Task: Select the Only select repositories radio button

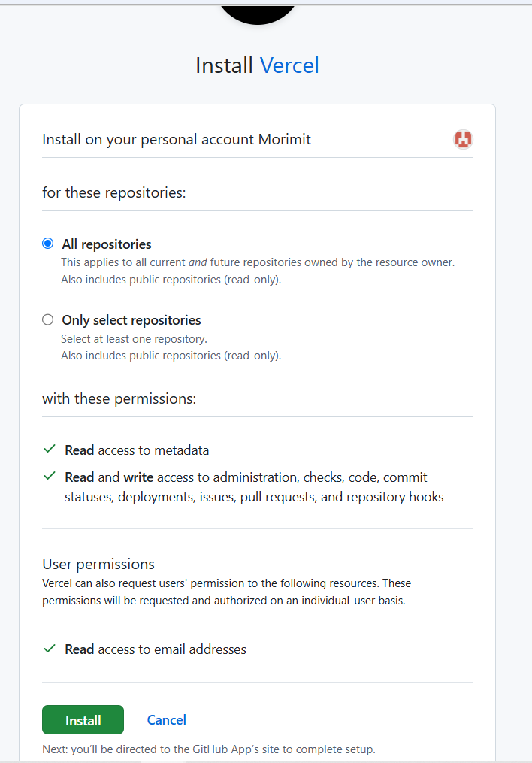Action: tap(48, 319)
